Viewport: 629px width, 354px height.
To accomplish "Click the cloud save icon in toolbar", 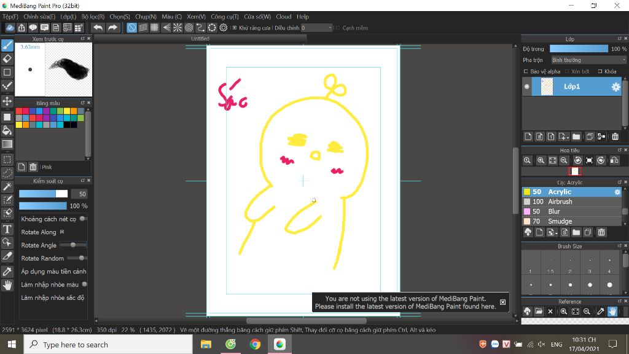I will [x=10, y=28].
